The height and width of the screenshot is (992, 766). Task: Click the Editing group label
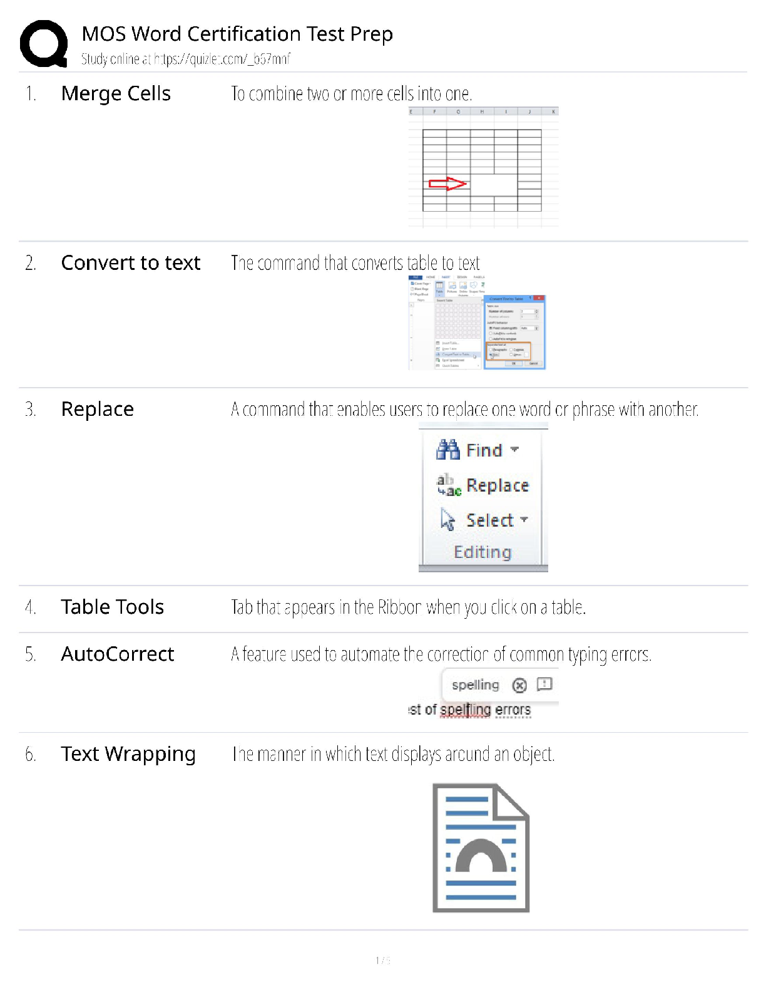483,552
